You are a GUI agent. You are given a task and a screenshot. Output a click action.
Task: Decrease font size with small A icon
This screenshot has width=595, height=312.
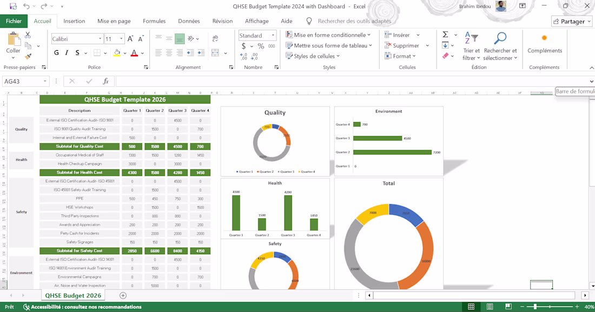pyautogui.click(x=141, y=39)
